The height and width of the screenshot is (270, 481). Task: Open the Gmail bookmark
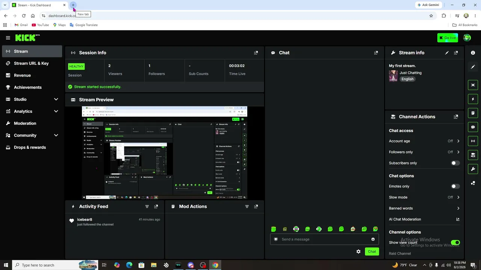point(21,25)
